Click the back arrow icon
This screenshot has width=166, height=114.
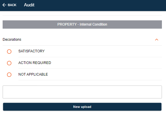4,5
